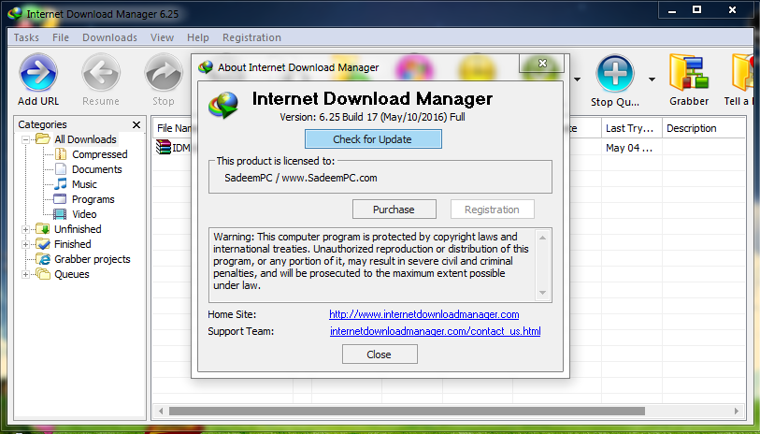Open the Grabber tool icon

point(689,73)
